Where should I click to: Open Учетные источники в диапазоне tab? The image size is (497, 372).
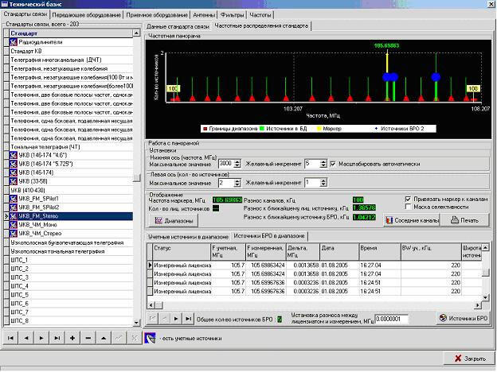186,236
